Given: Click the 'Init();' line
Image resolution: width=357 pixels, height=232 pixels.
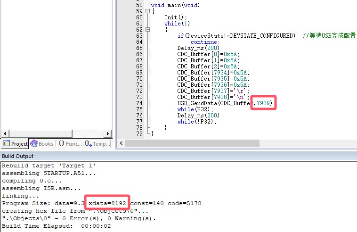Looking at the screenshot, I should [x=176, y=17].
